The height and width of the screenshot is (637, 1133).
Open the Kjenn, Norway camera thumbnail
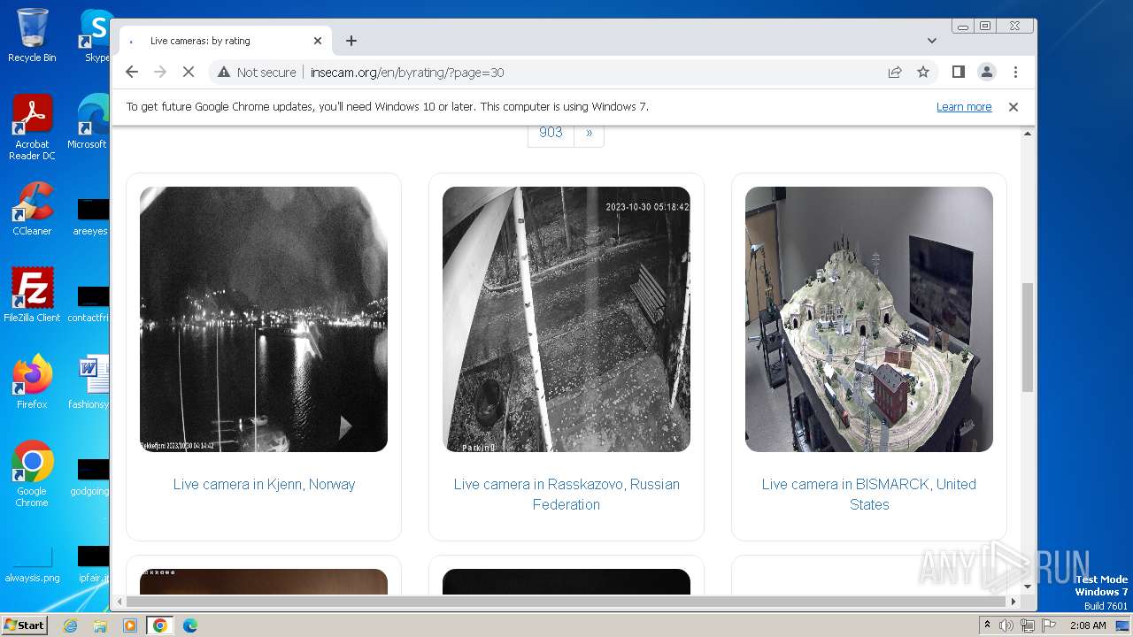tap(264, 319)
